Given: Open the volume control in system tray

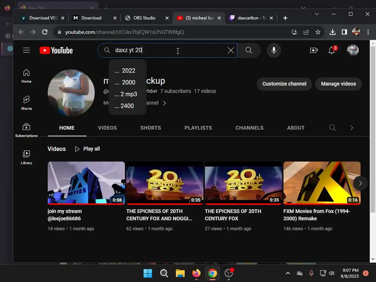Looking at the screenshot, I should pos(332,273).
